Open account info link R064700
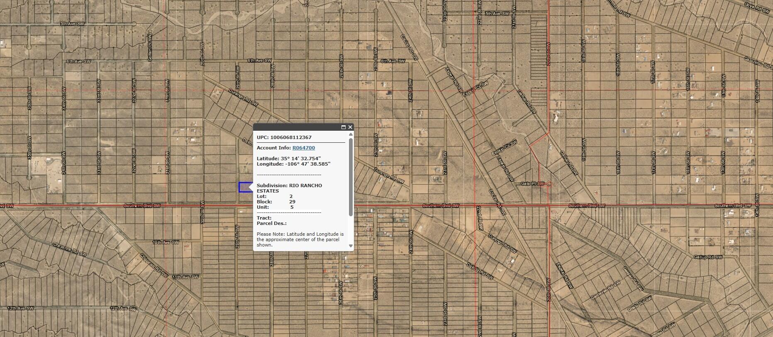The width and height of the screenshot is (773, 337). 304,148
